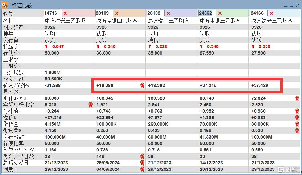This screenshot has height=175, width=302.
Task: Click the 发行份数 row label
Action: coord(13,137)
